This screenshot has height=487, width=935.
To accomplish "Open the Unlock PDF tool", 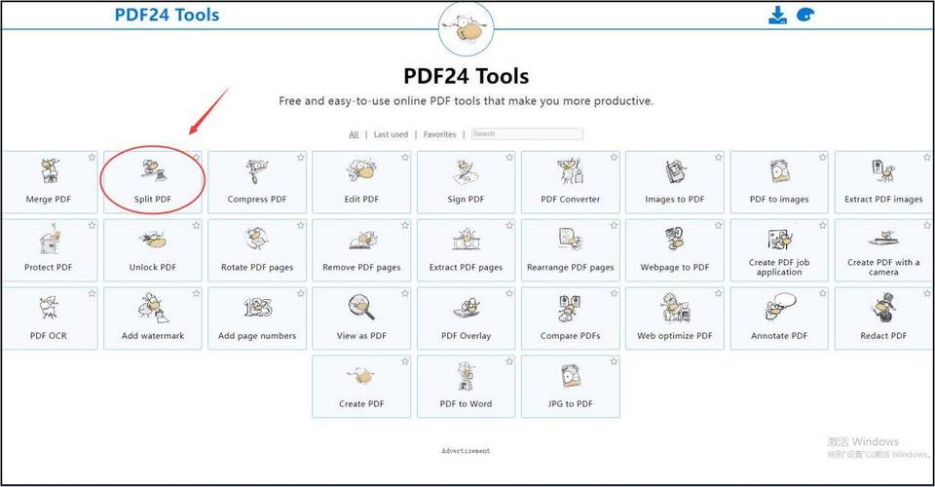I will [x=153, y=250].
